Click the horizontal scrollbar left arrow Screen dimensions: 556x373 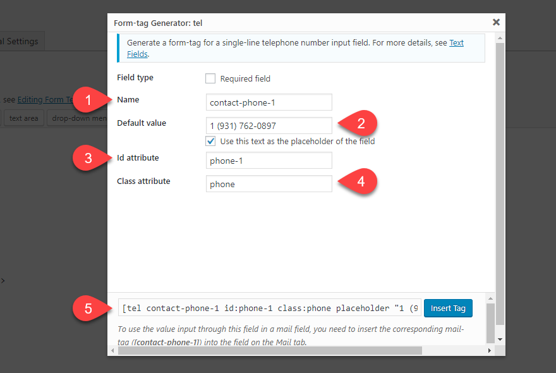click(x=112, y=350)
